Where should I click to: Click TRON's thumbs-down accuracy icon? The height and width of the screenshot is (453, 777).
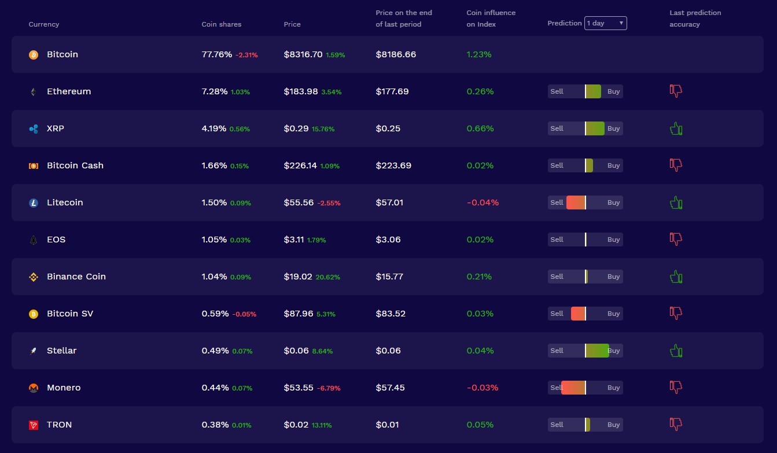pos(676,424)
